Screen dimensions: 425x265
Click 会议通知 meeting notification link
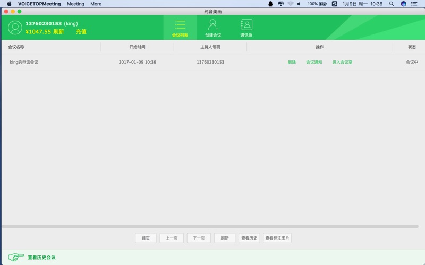[314, 62]
